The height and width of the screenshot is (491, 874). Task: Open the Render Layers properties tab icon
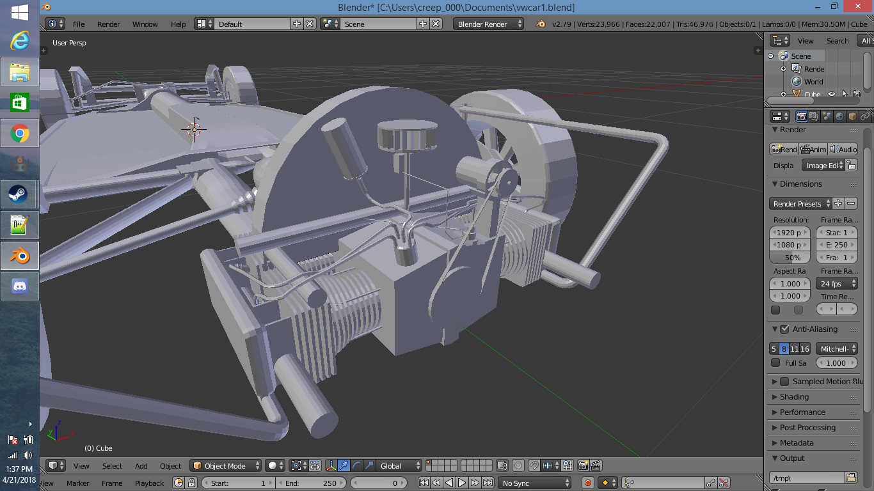coord(814,116)
